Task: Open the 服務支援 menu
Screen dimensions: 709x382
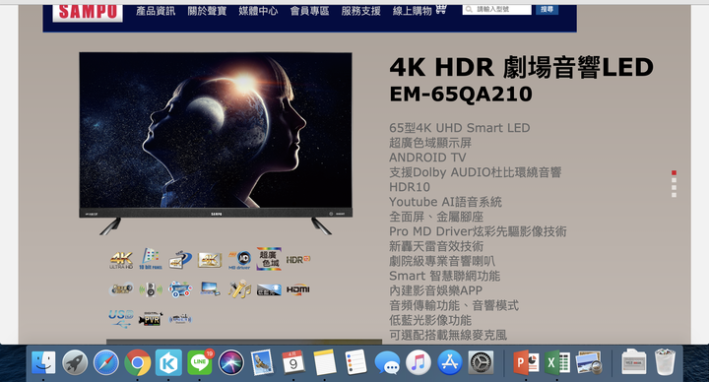Action: tap(360, 11)
